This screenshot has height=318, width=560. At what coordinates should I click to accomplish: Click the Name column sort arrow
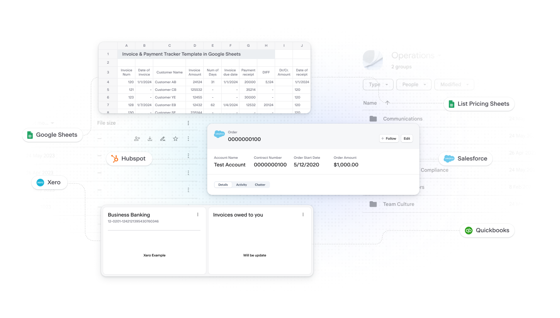387,103
